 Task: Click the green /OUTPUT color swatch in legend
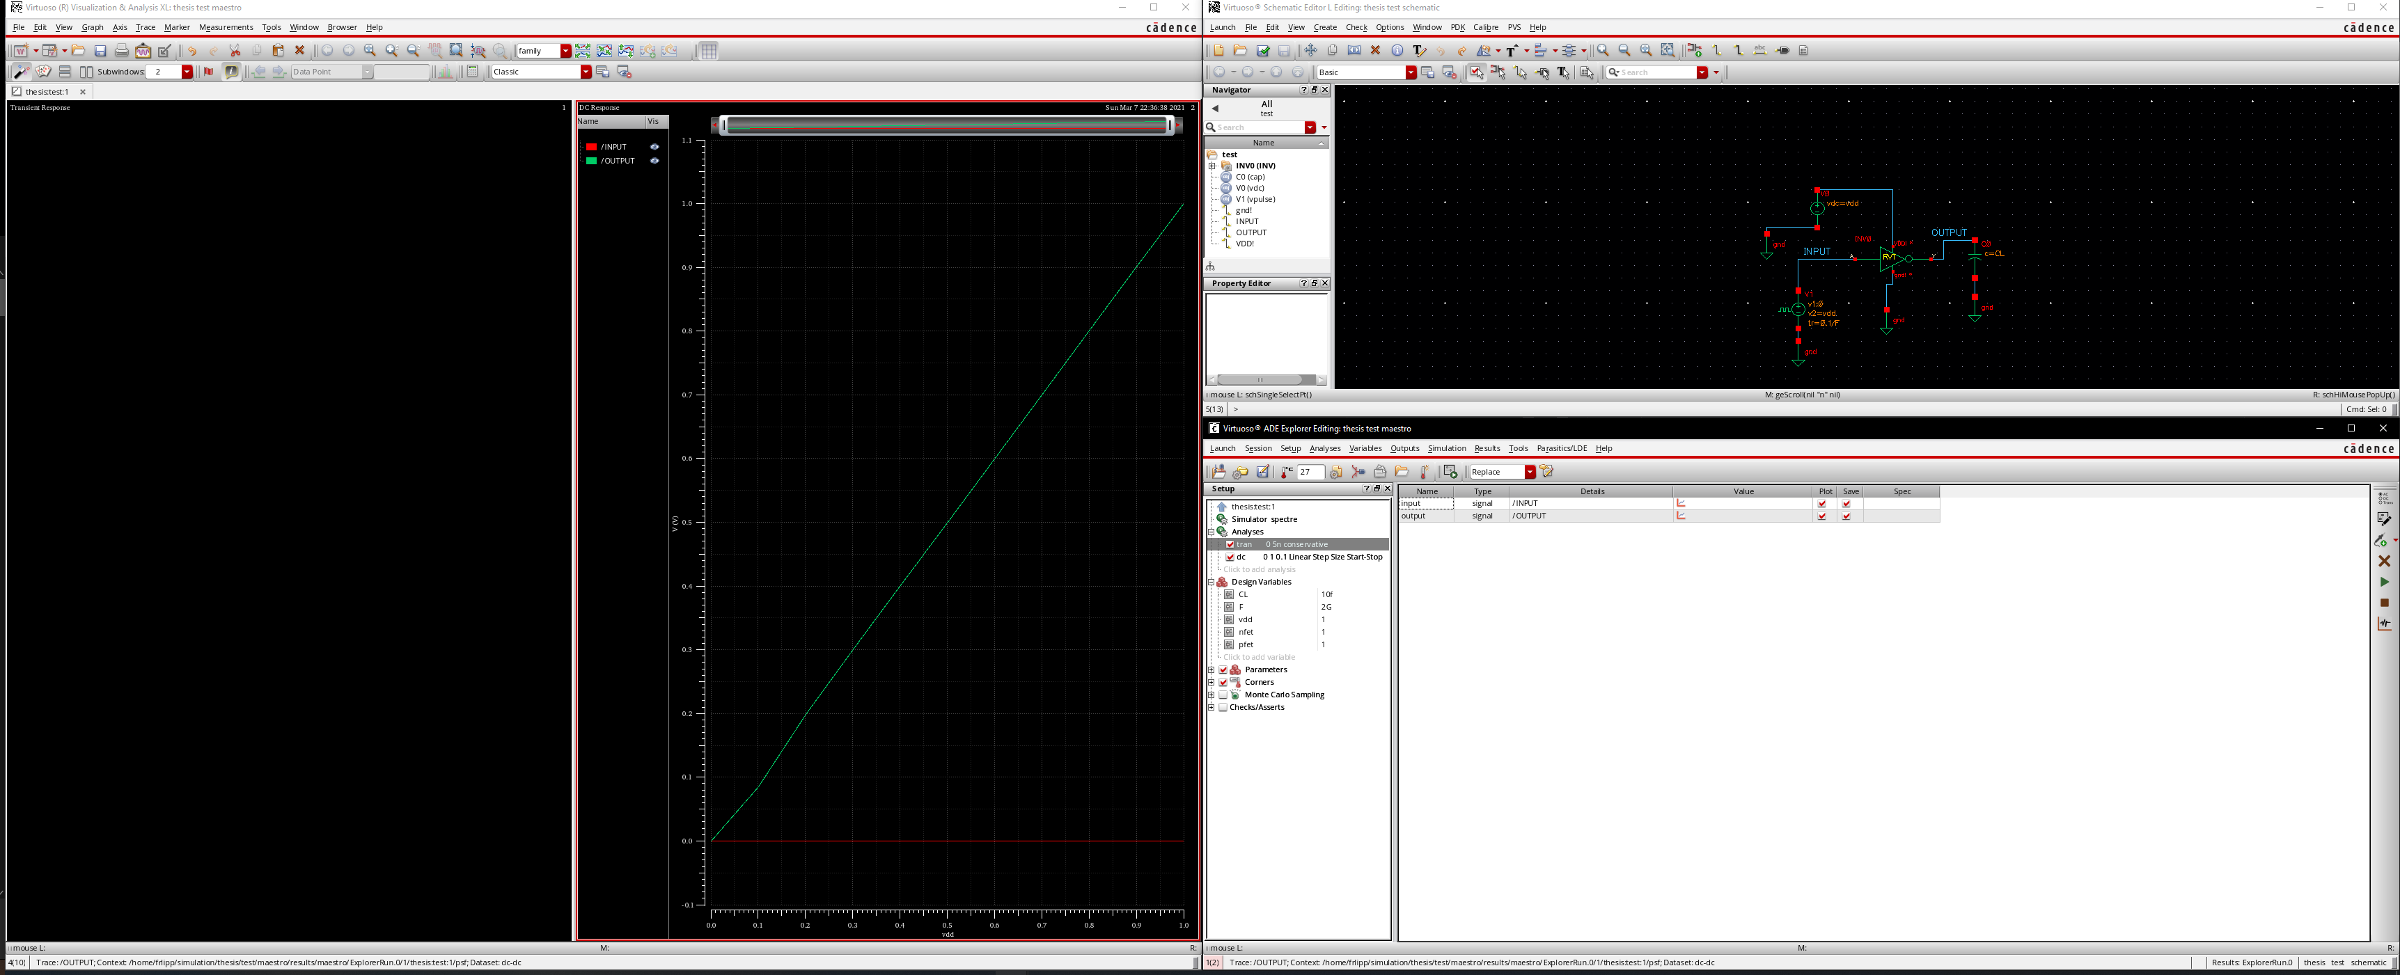590,161
